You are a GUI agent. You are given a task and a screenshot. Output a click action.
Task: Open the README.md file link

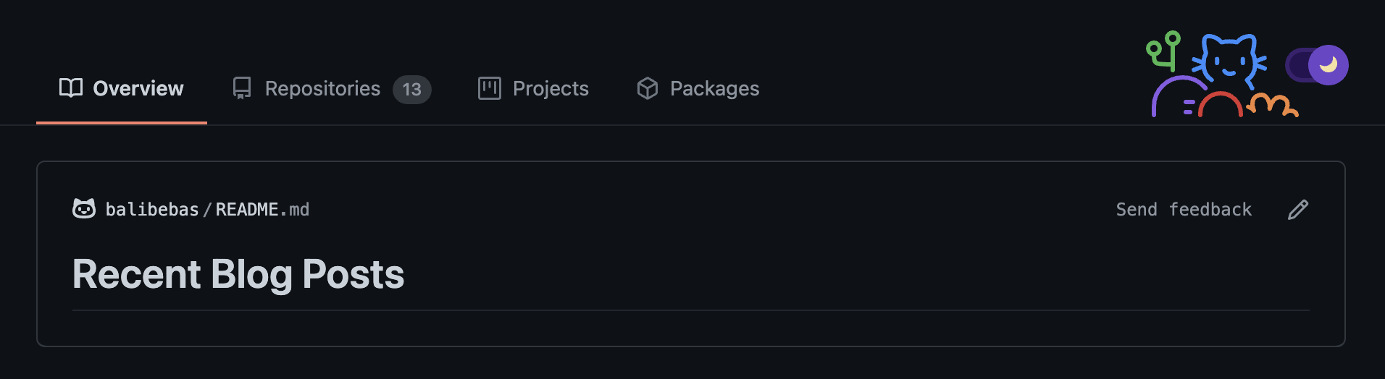262,210
